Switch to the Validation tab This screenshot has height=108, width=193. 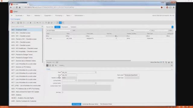click(73, 27)
